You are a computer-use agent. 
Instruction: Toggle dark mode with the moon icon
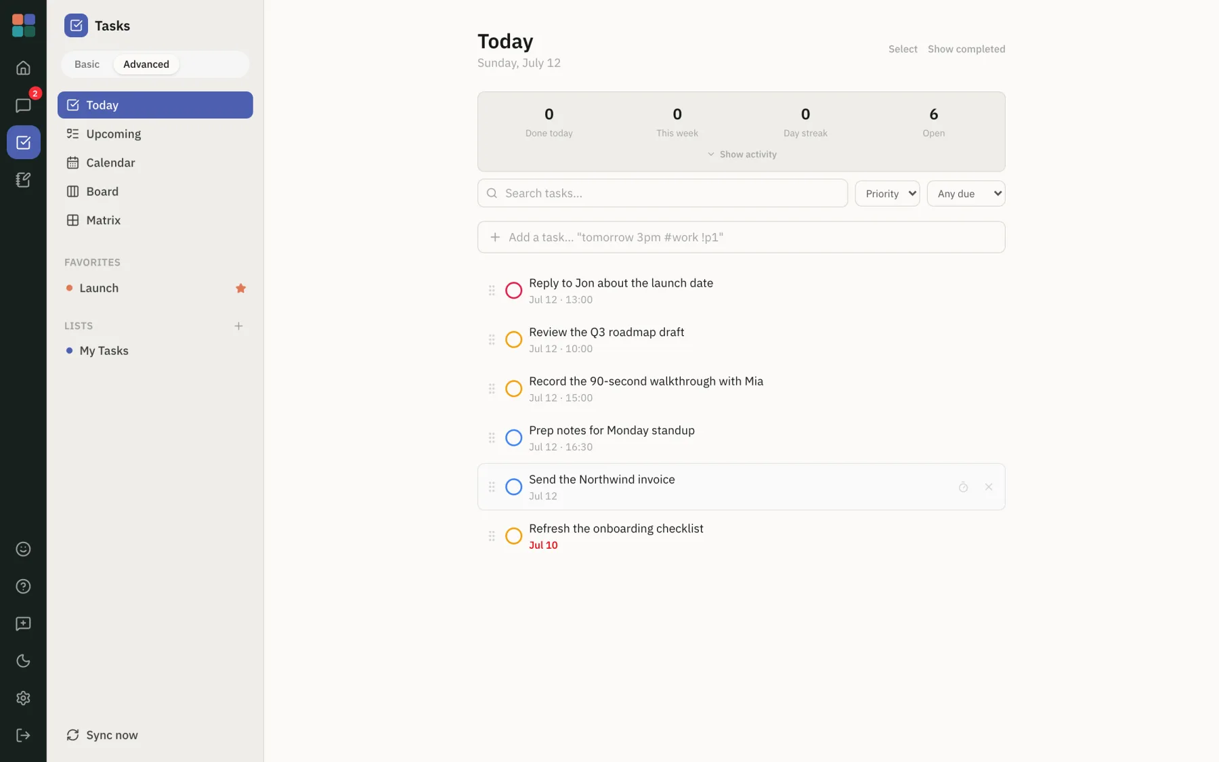pos(23,660)
